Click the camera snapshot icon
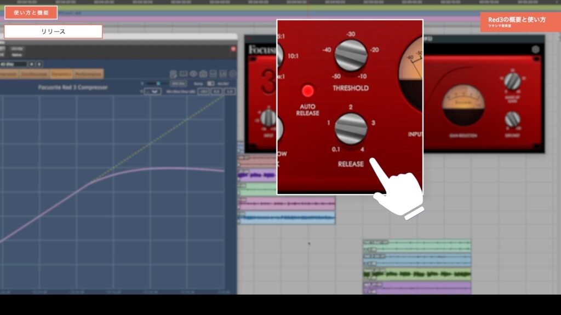 [203, 74]
